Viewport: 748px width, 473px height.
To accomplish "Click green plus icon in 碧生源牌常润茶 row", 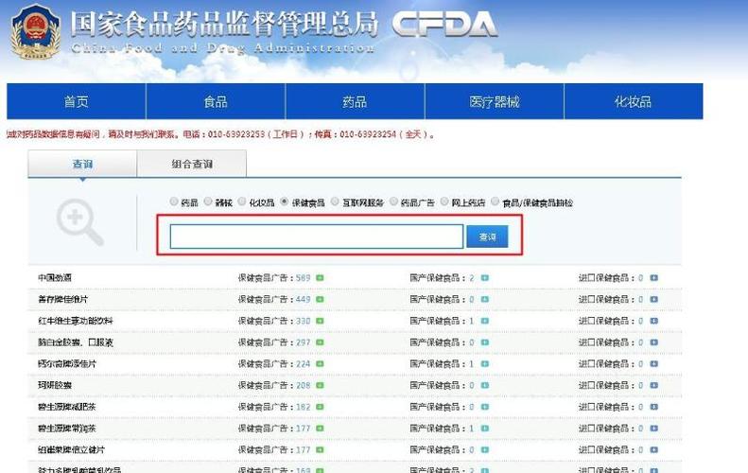I will 320,429.
